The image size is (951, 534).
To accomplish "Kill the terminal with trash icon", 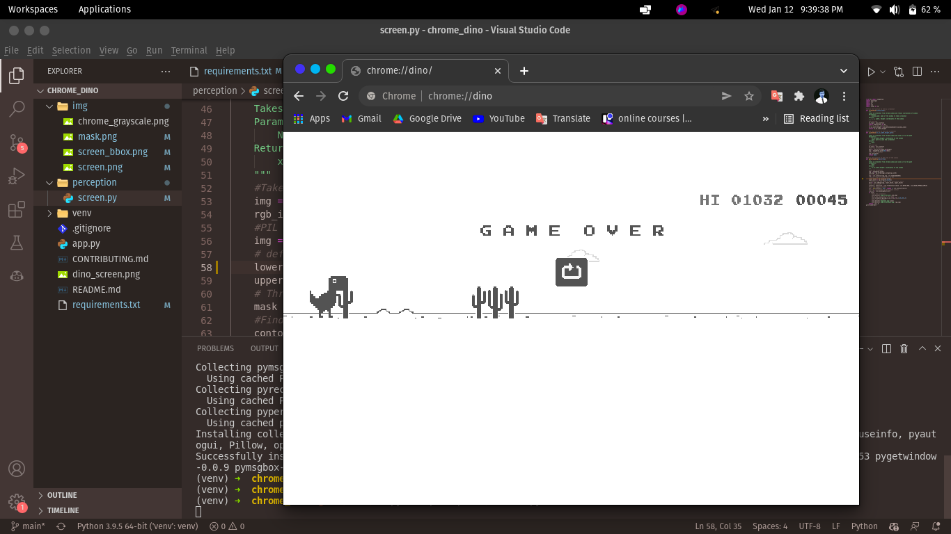I will pyautogui.click(x=904, y=348).
